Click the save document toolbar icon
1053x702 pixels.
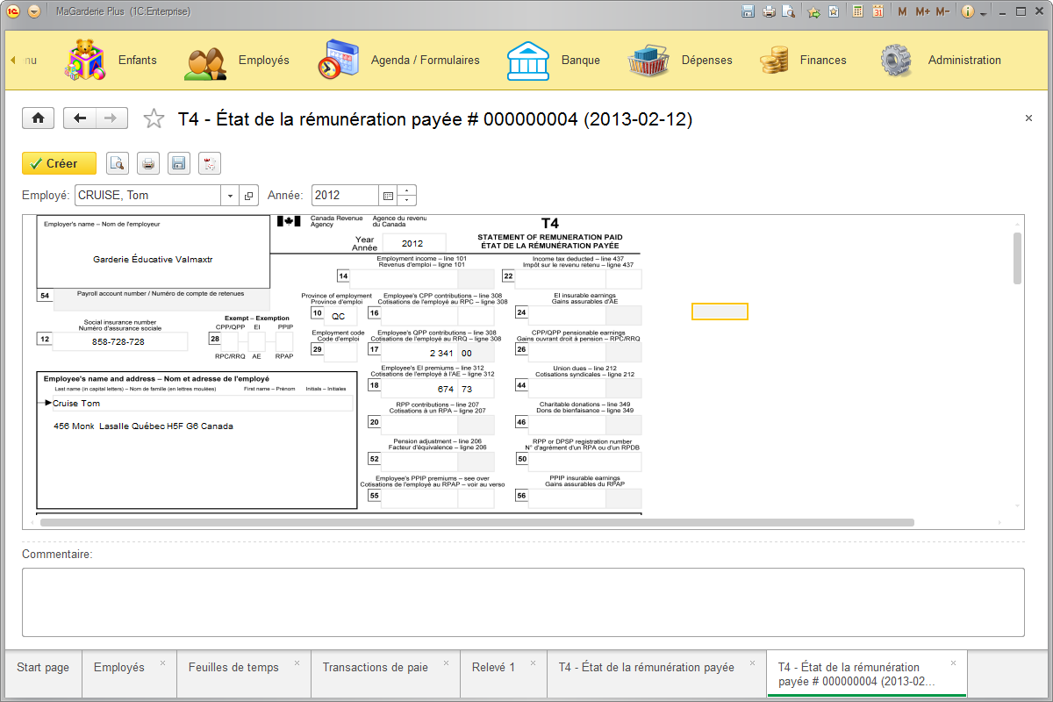178,163
